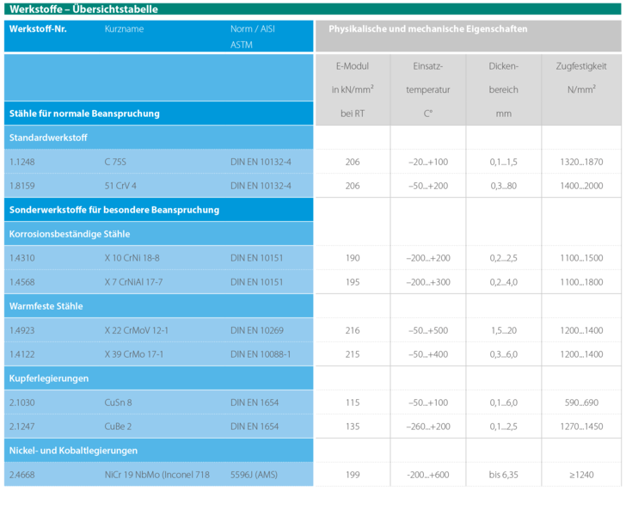Select tensile strength '1270...1450'
626x516 pixels.
pos(581,427)
